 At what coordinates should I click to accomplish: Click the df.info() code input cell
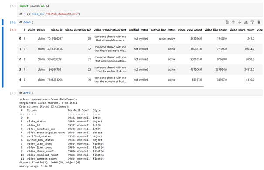[140, 93]
